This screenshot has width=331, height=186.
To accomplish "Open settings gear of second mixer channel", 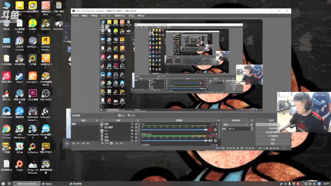I will click(x=215, y=141).
